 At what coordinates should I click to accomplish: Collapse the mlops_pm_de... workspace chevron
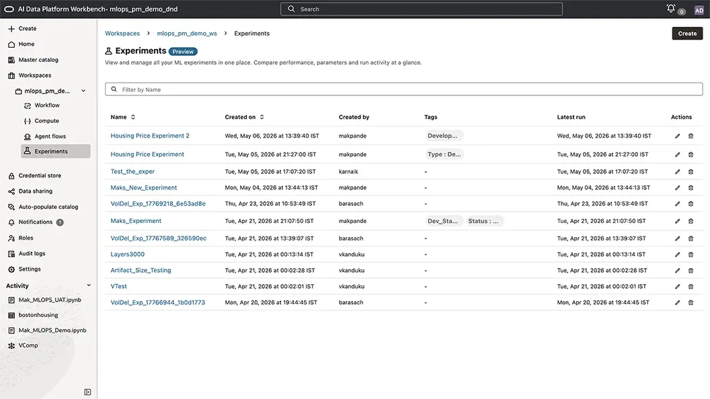(83, 91)
